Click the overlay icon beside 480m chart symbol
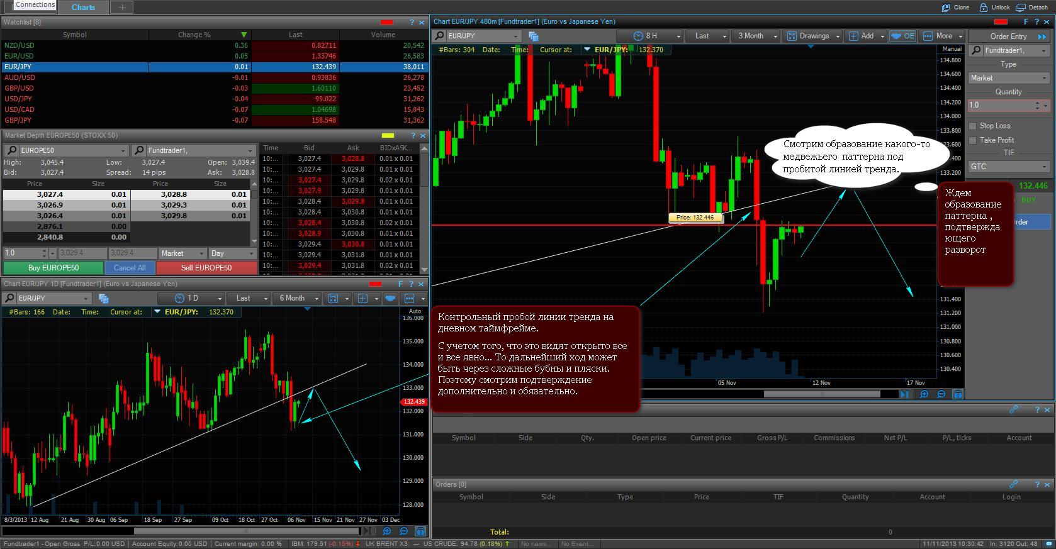 tap(534, 36)
